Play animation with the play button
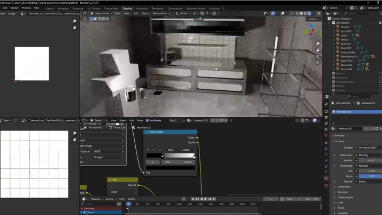This screenshot has height=215, width=382. (x=205, y=199)
